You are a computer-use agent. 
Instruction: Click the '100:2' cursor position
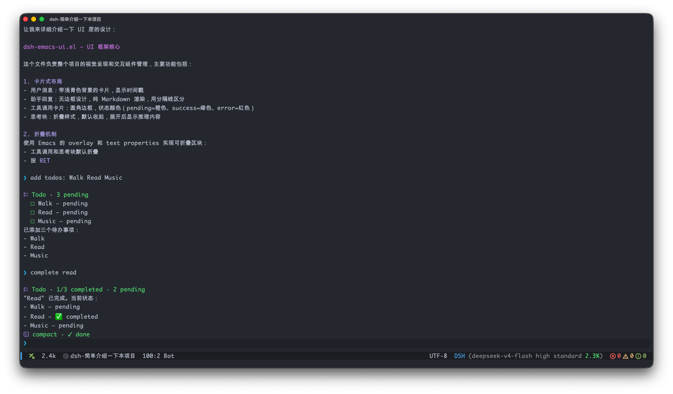pos(151,356)
